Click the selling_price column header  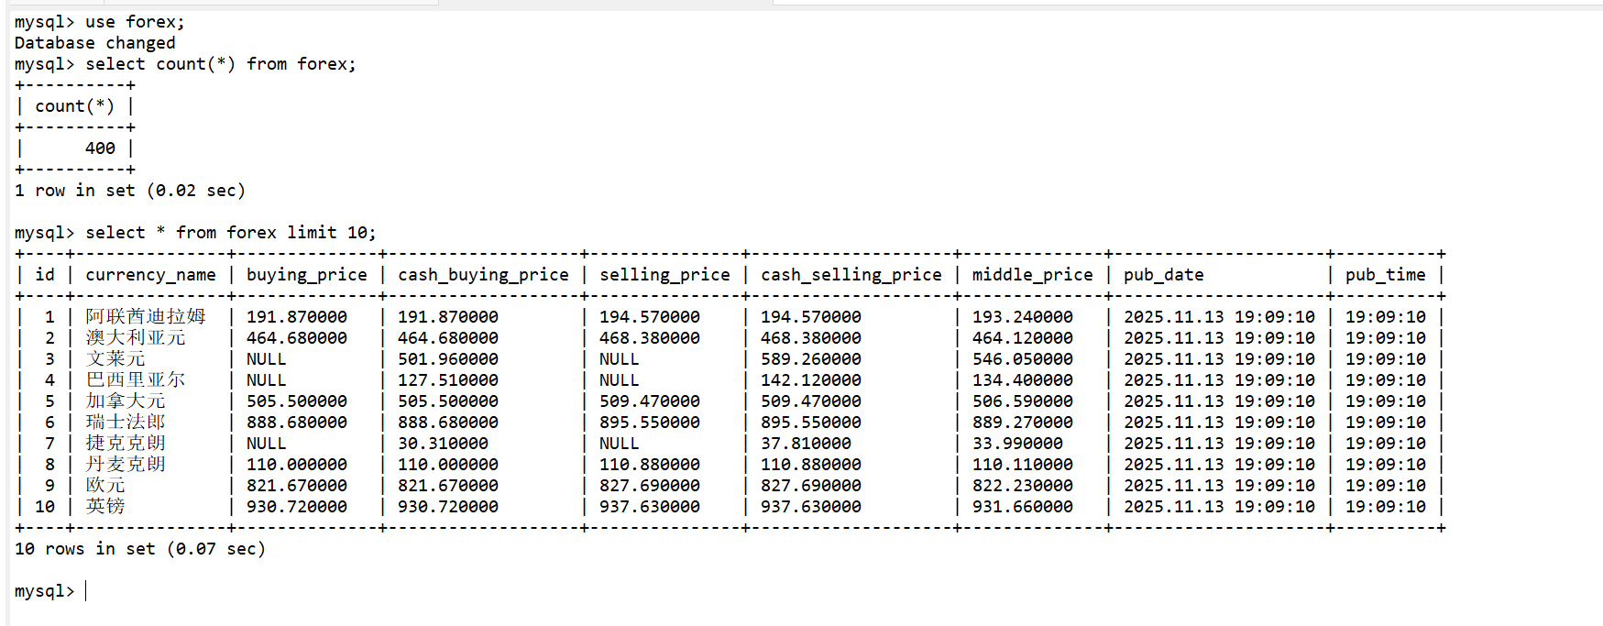[x=665, y=275]
